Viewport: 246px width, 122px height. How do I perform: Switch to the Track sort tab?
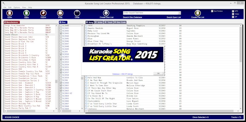click(x=109, y=22)
